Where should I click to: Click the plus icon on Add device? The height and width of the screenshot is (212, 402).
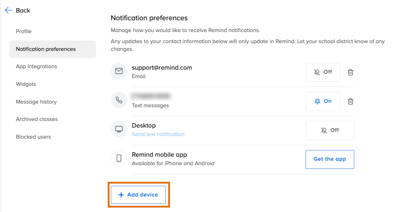click(121, 195)
